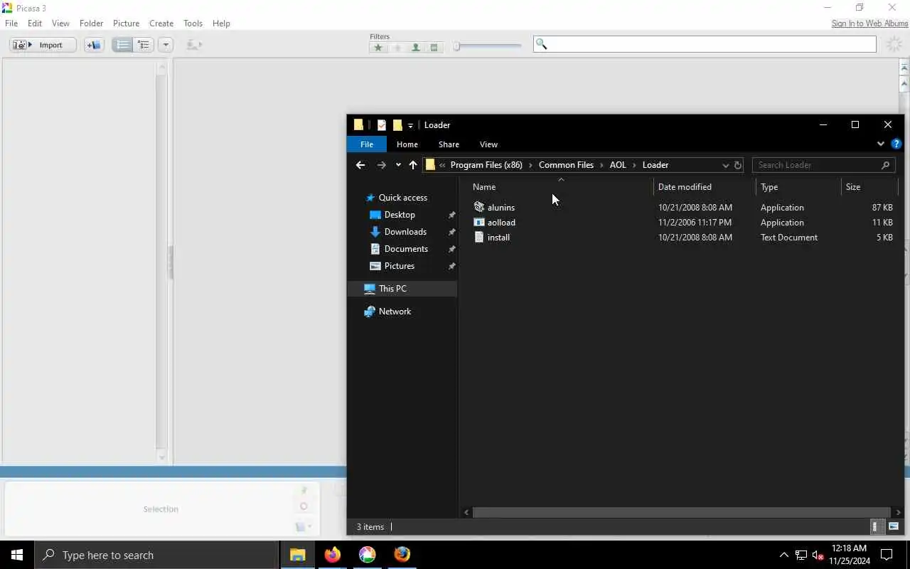Open the Picasa Folder menu

click(x=91, y=23)
